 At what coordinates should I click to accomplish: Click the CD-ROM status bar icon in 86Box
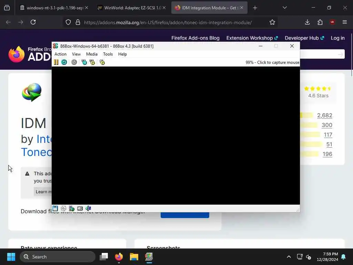(x=63, y=208)
